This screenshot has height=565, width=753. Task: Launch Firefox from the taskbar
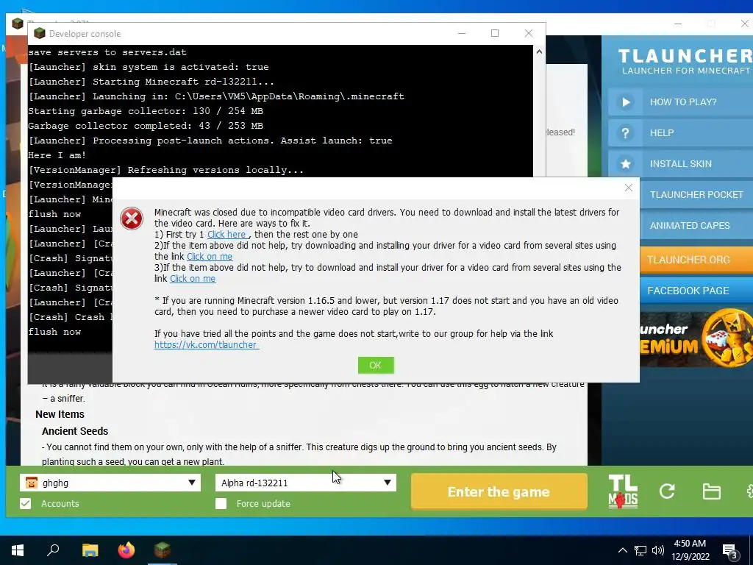[x=126, y=550]
